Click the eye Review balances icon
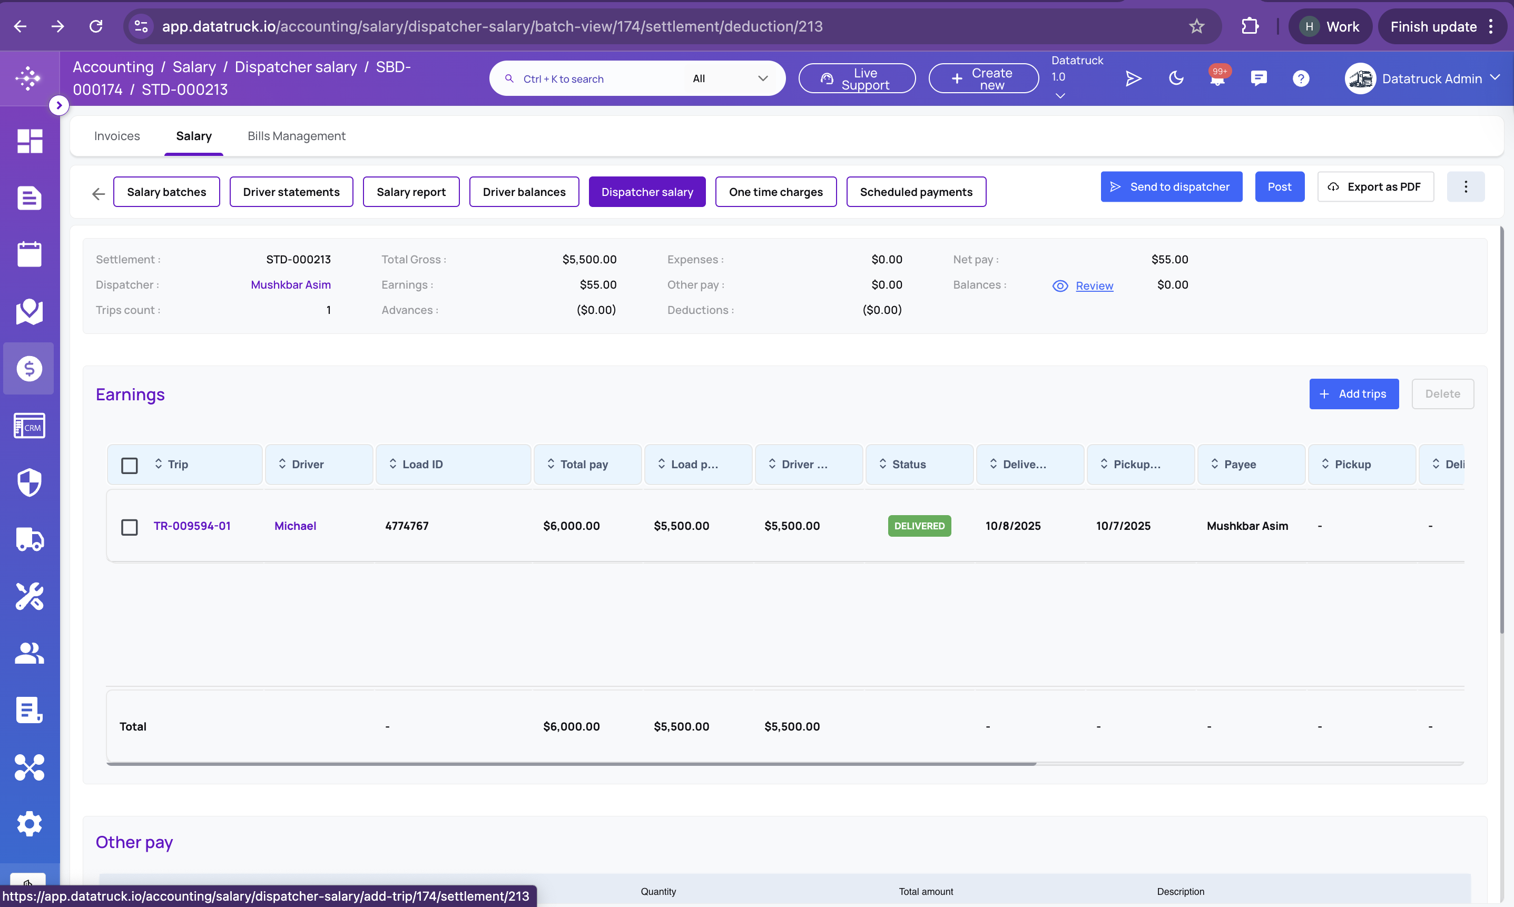 point(1060,286)
